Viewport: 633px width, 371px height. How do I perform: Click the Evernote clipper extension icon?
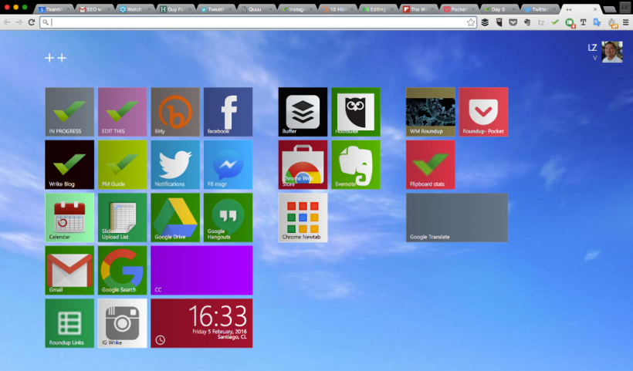click(x=527, y=22)
